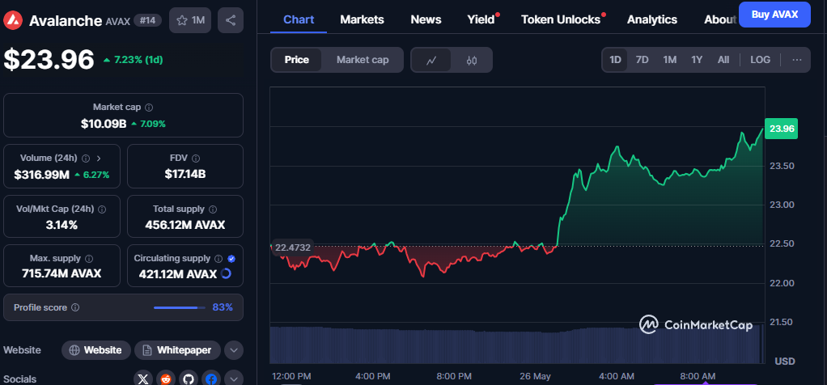Open X (Twitter) social link
Viewport: 827px width, 385px height.
(143, 379)
